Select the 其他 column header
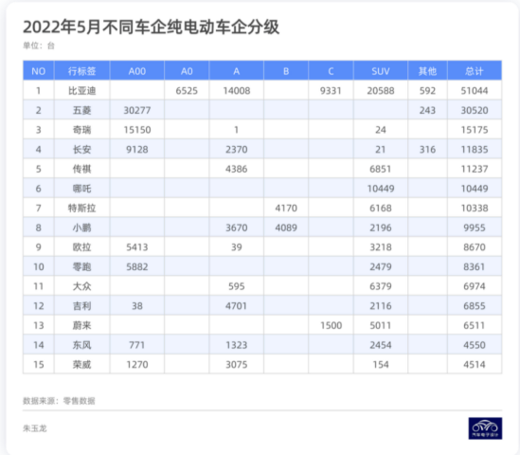520x455 pixels. [x=427, y=71]
